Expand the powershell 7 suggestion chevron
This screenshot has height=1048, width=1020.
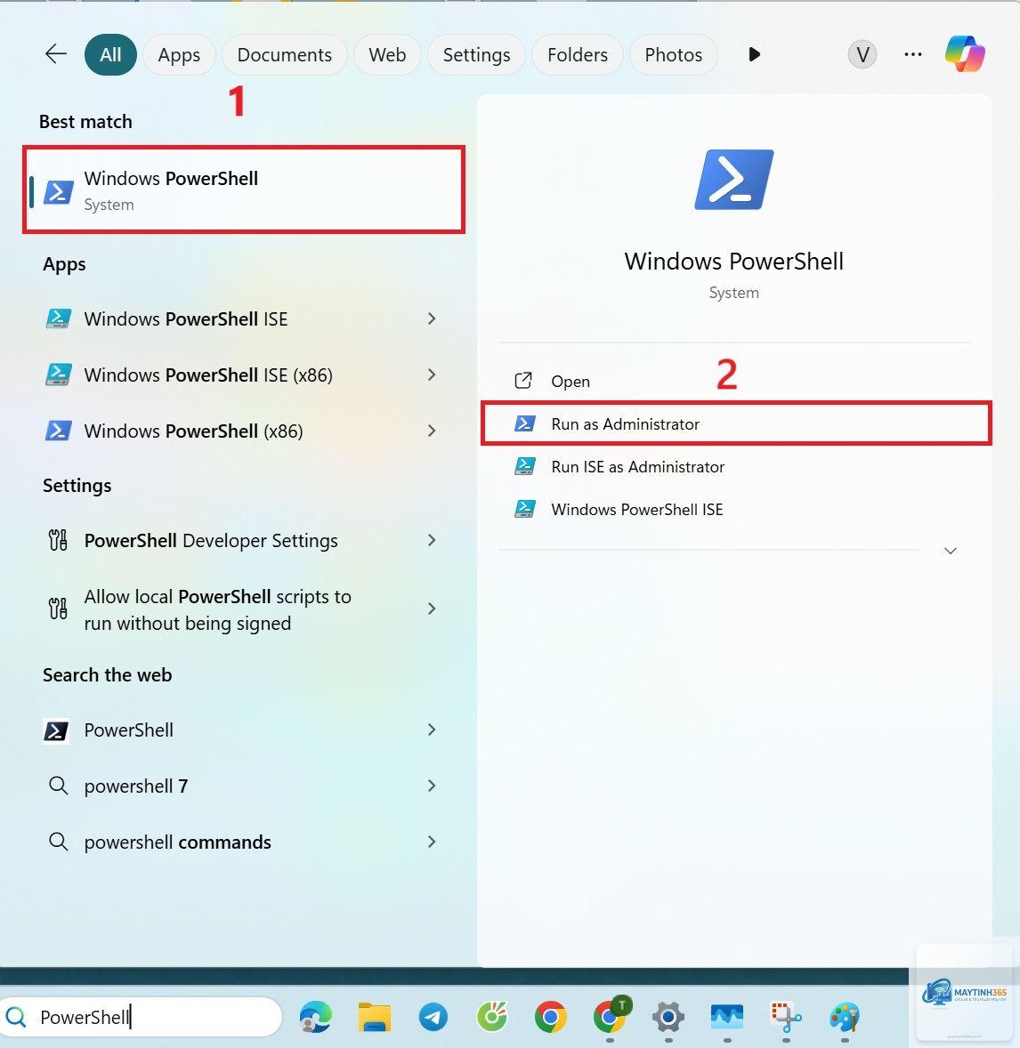point(432,786)
